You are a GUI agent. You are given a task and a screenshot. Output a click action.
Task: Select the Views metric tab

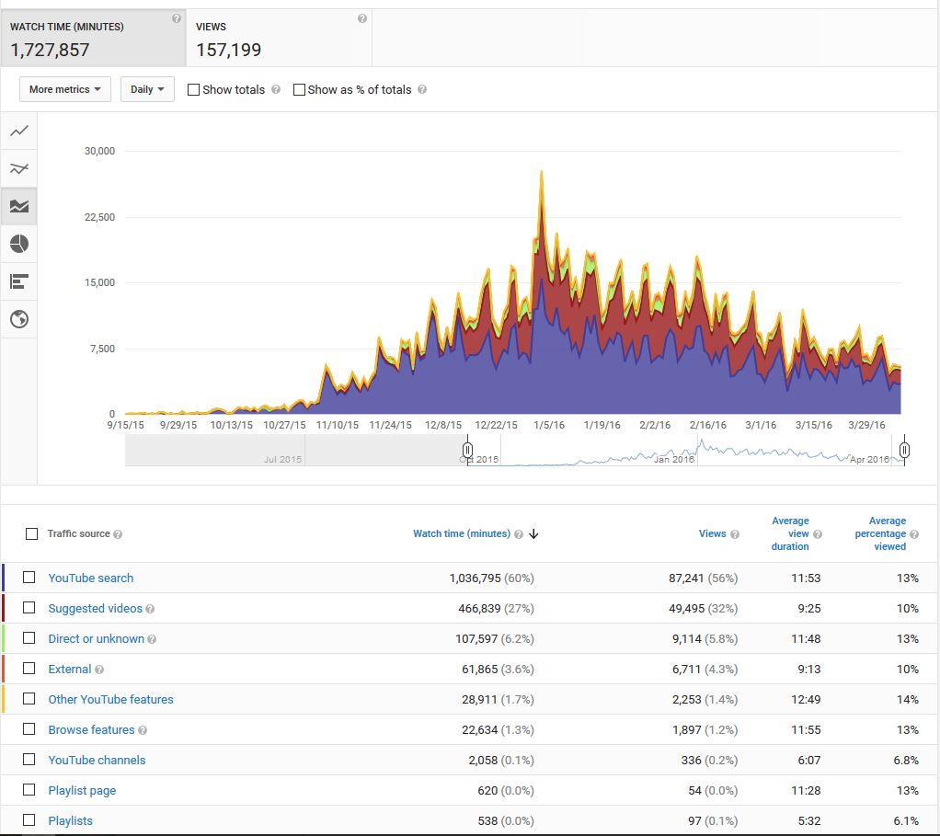tap(279, 39)
